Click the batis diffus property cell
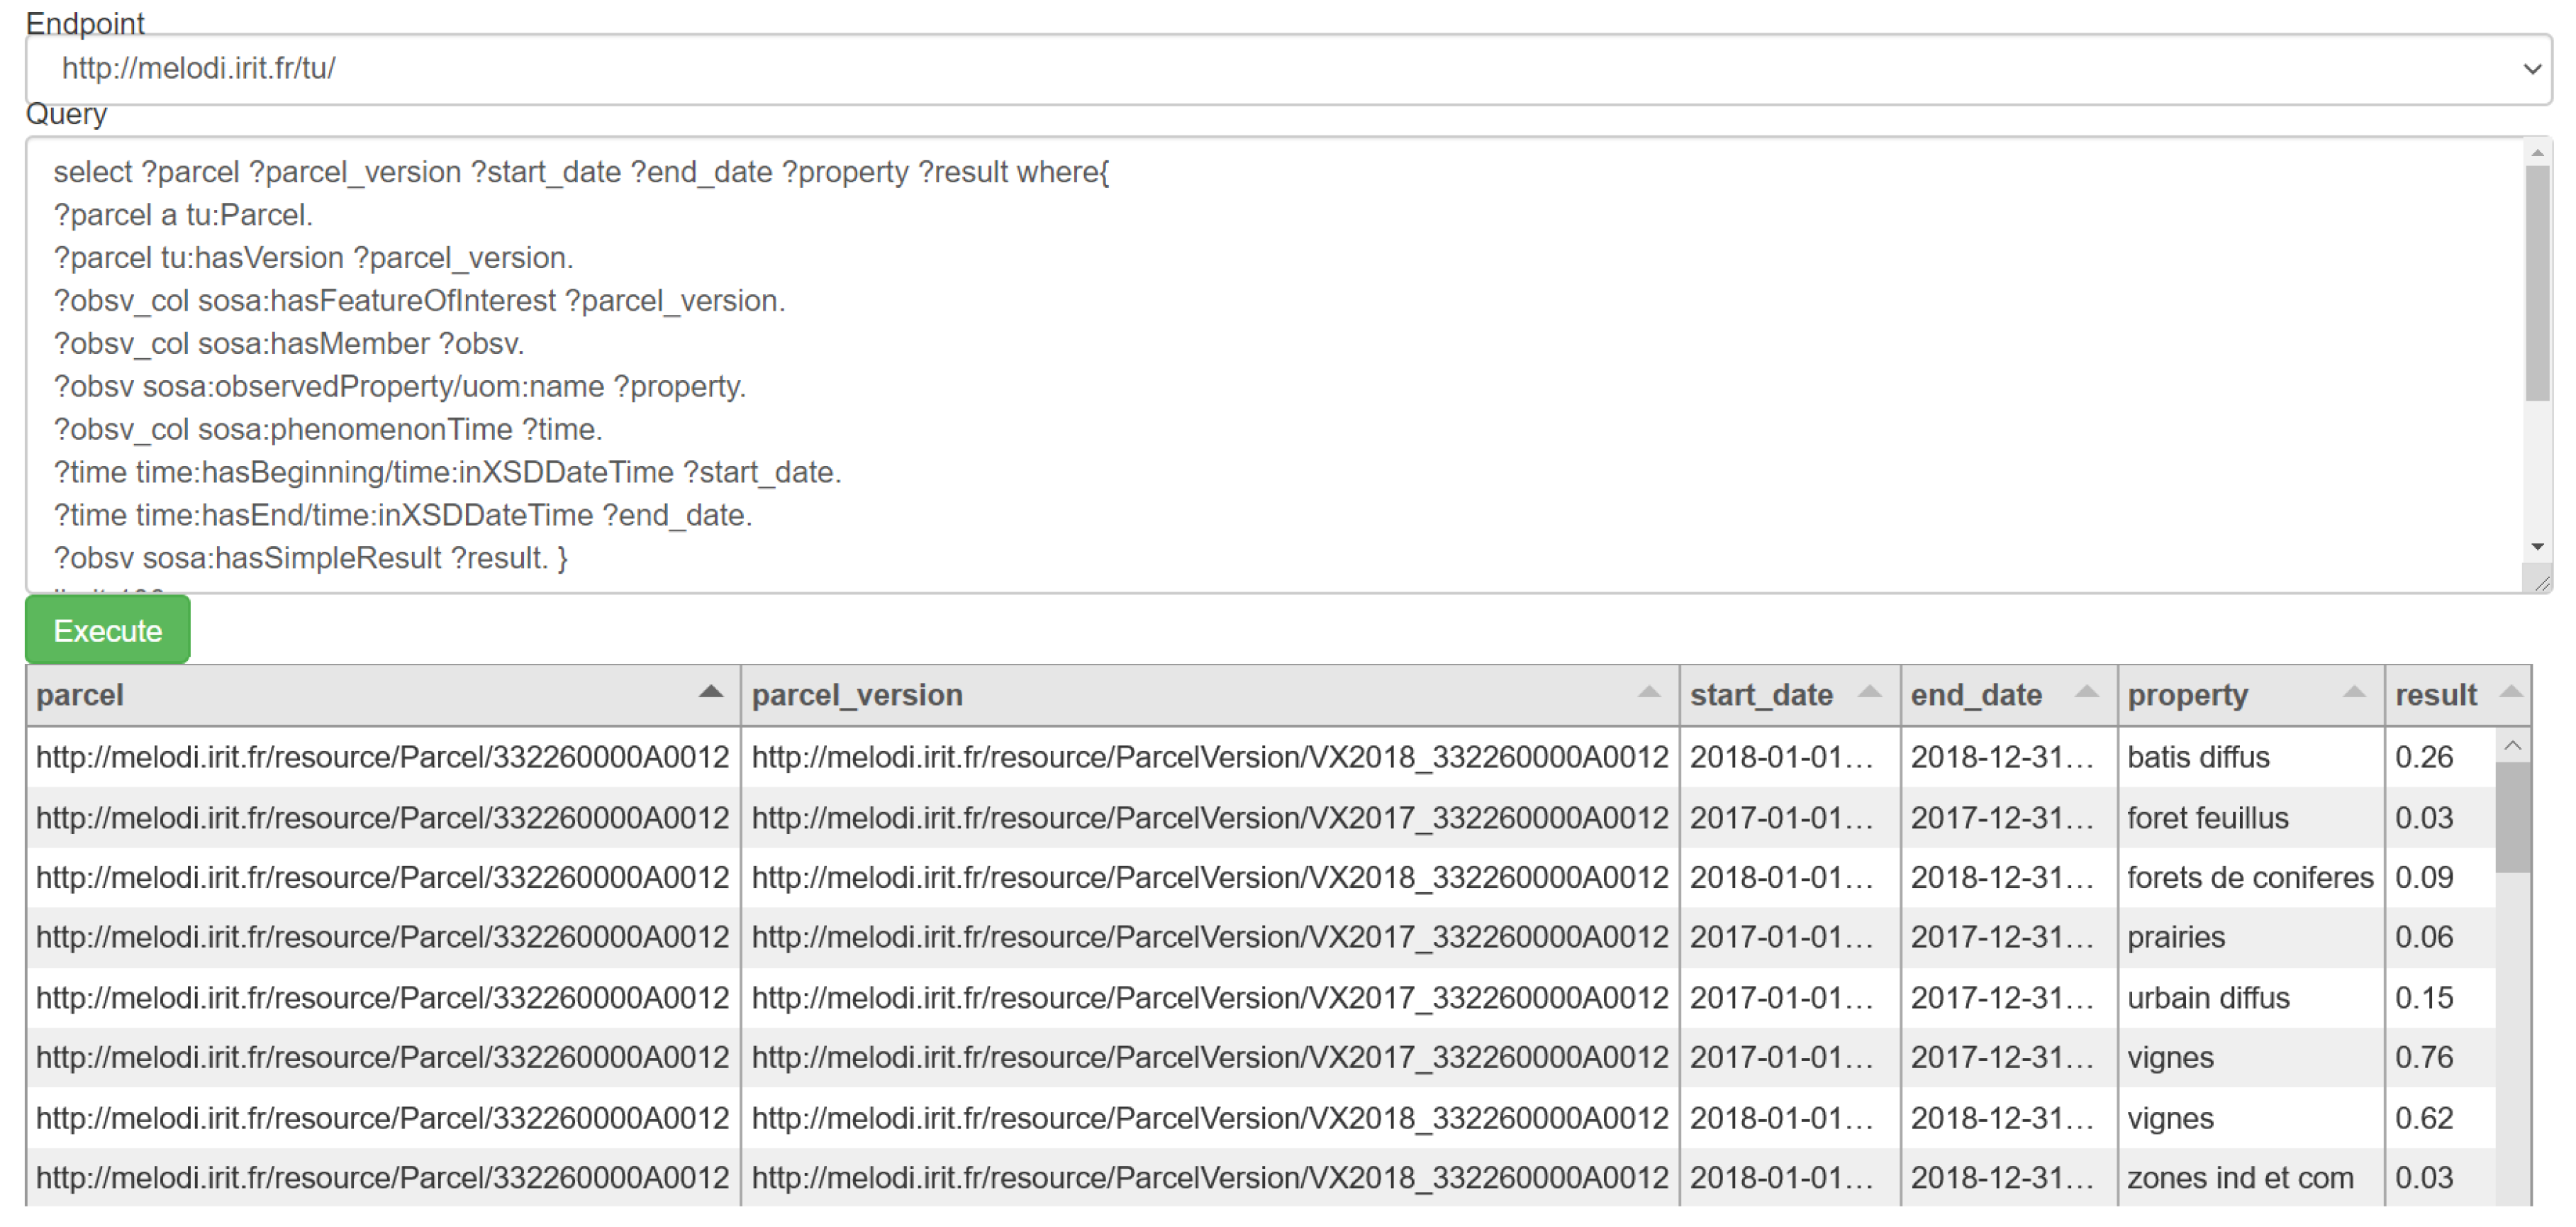Image resolution: width=2576 pixels, height=1227 pixels. [x=2198, y=758]
